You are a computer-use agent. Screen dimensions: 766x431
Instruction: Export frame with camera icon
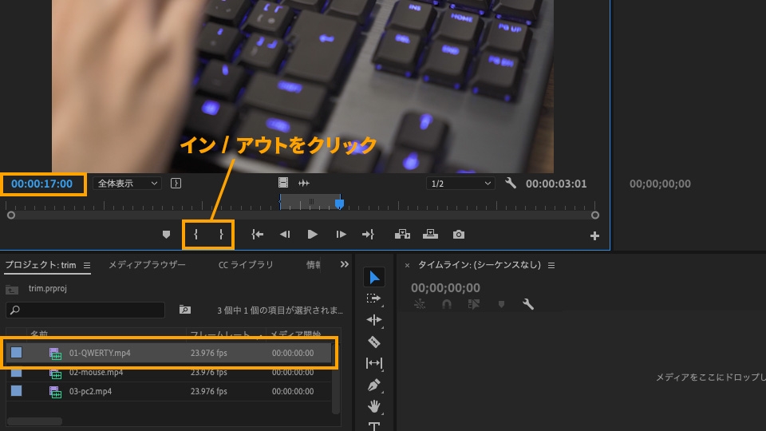(458, 235)
